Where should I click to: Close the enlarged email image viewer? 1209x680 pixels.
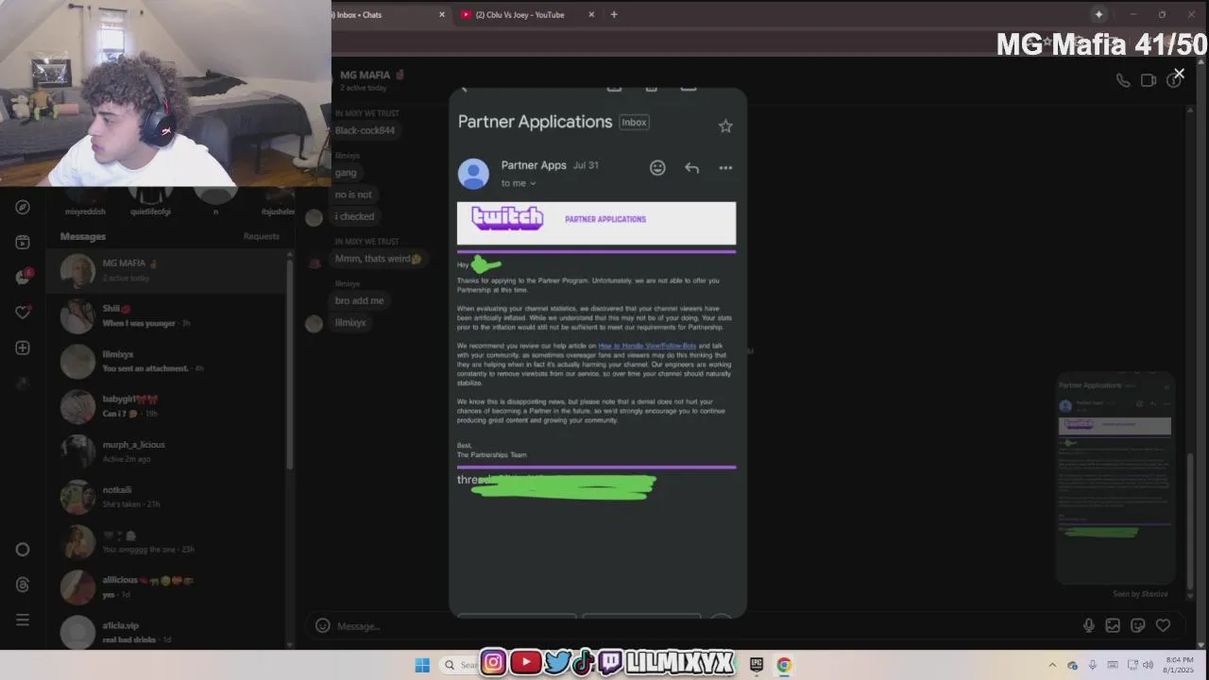point(1179,73)
